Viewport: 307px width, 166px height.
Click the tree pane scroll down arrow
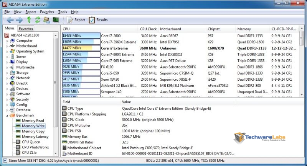pyautogui.click(x=56, y=153)
